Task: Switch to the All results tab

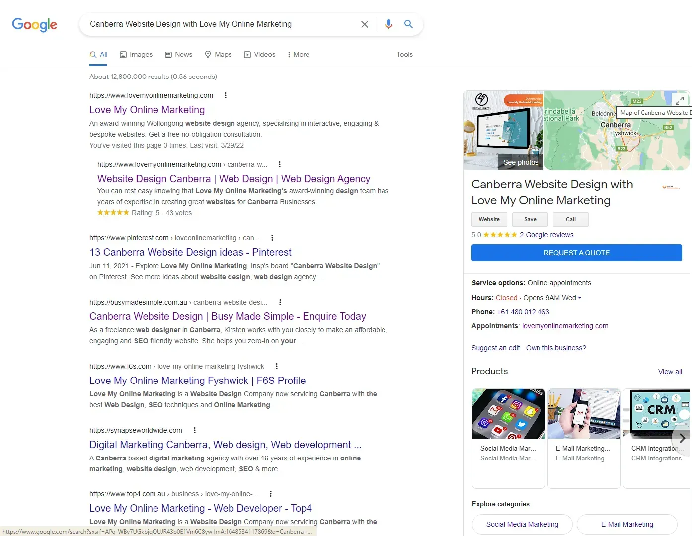Action: pyautogui.click(x=99, y=55)
